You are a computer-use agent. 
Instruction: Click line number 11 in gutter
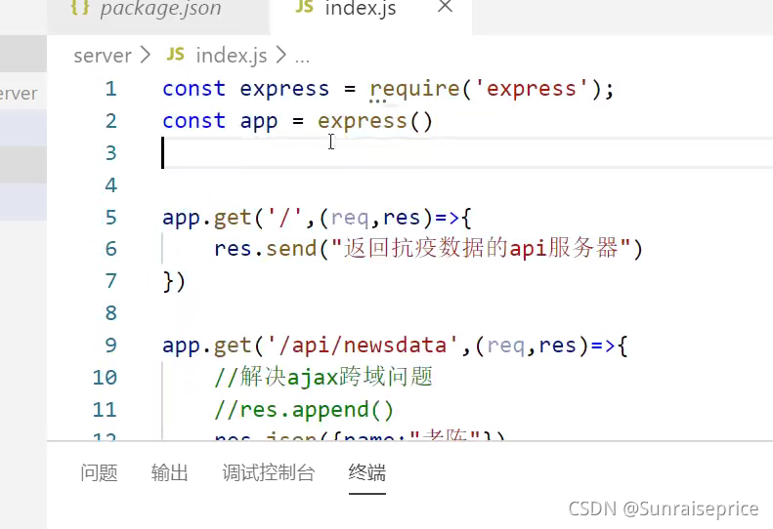click(105, 410)
